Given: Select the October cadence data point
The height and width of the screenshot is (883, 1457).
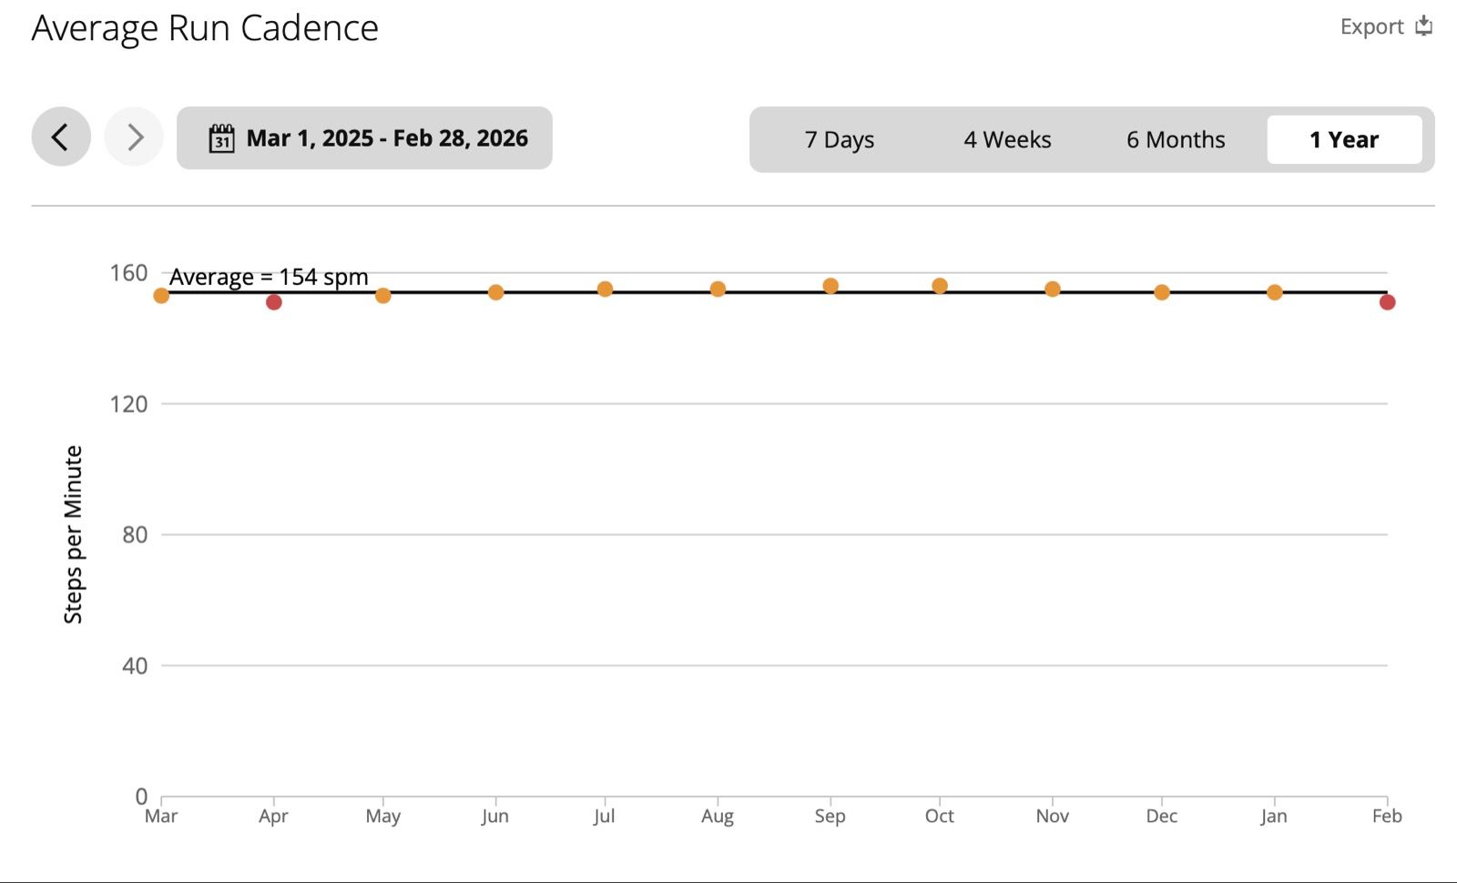Looking at the screenshot, I should click(x=940, y=286).
